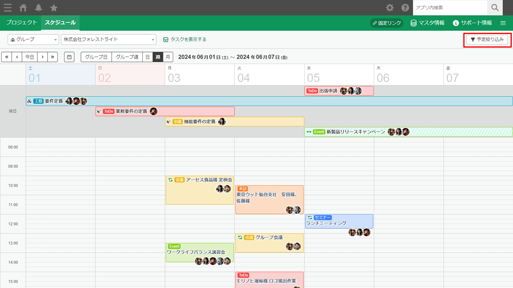
Task: Open notifications bell
Action: [x=38, y=8]
